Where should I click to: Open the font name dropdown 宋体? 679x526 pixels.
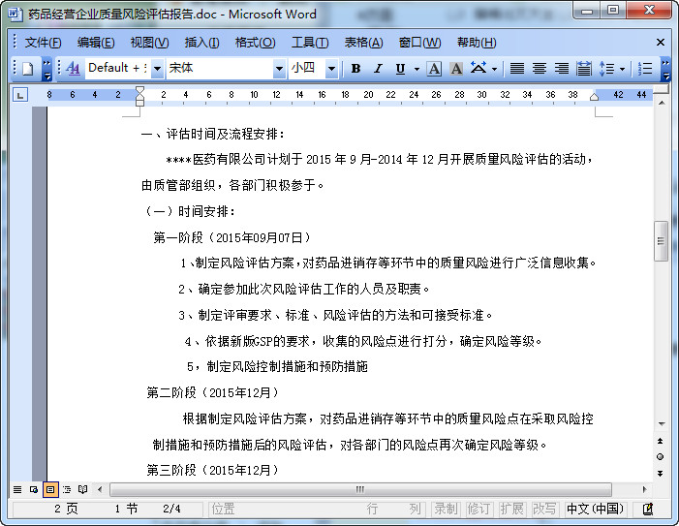[279, 69]
